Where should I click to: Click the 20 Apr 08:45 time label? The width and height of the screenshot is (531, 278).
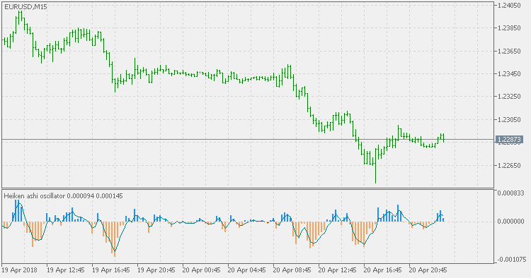[292, 270]
